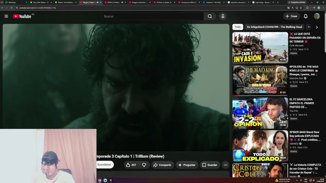Screen dimensions: 326x183
Task: Open 'EL FC BARCELONA EMPATA' video title
Action: point(302,103)
